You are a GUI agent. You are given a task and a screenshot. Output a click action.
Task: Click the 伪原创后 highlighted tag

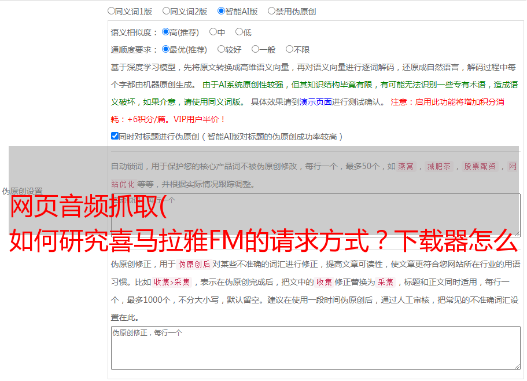click(194, 264)
